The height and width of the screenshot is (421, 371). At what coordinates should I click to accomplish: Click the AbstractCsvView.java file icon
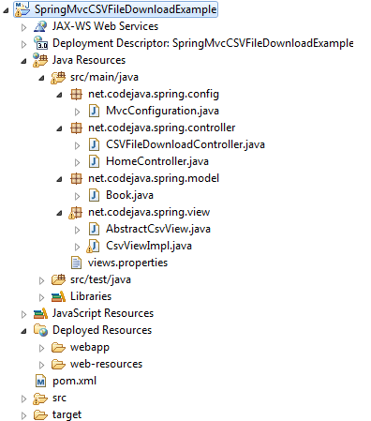(94, 229)
